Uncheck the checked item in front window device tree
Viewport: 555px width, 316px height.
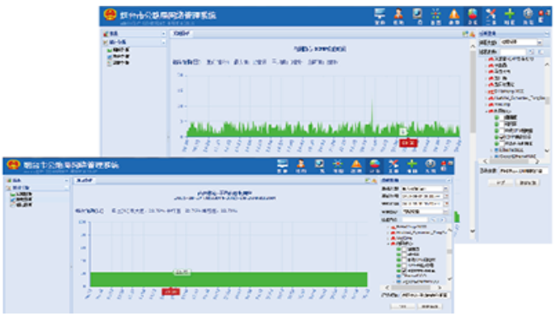404,271
